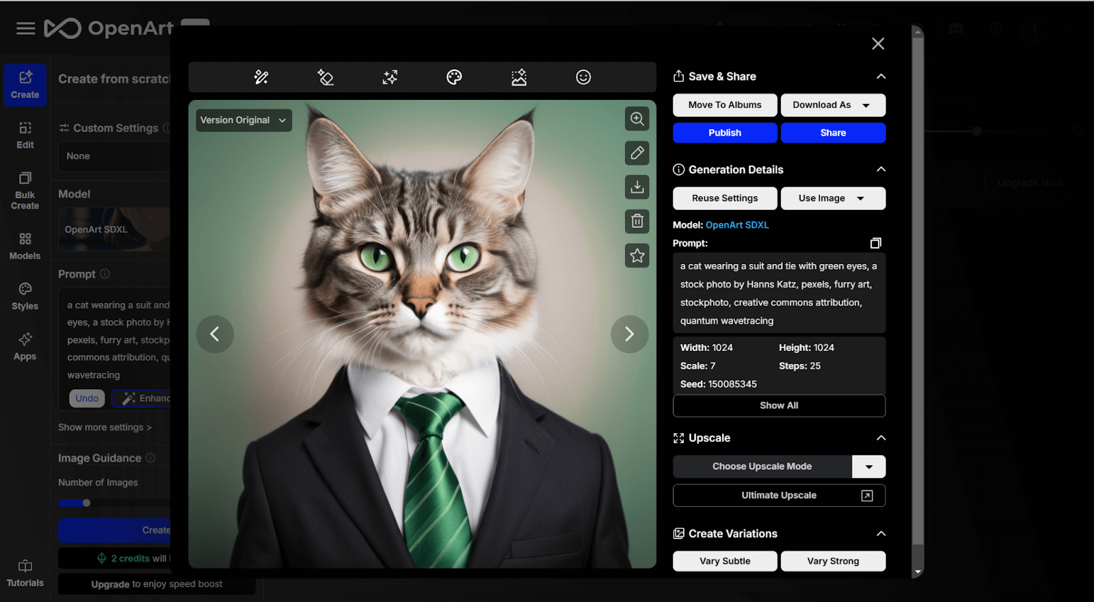Favorite the image with star icon
Screen dimensions: 1094x602
click(637, 255)
